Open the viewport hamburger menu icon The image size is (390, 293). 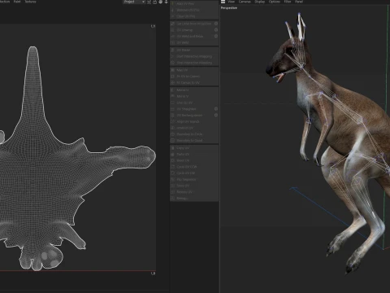[223, 2]
